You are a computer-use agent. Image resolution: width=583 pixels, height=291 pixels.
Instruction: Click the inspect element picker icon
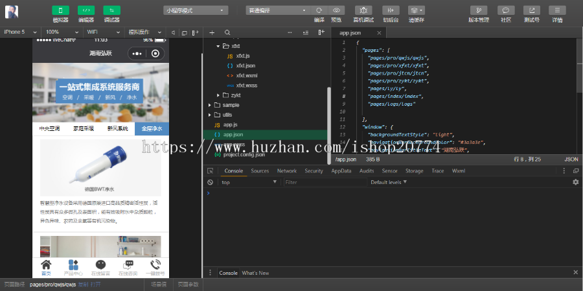tap(211, 171)
